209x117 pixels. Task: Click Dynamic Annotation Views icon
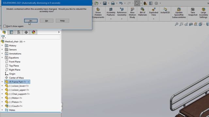[196, 24]
